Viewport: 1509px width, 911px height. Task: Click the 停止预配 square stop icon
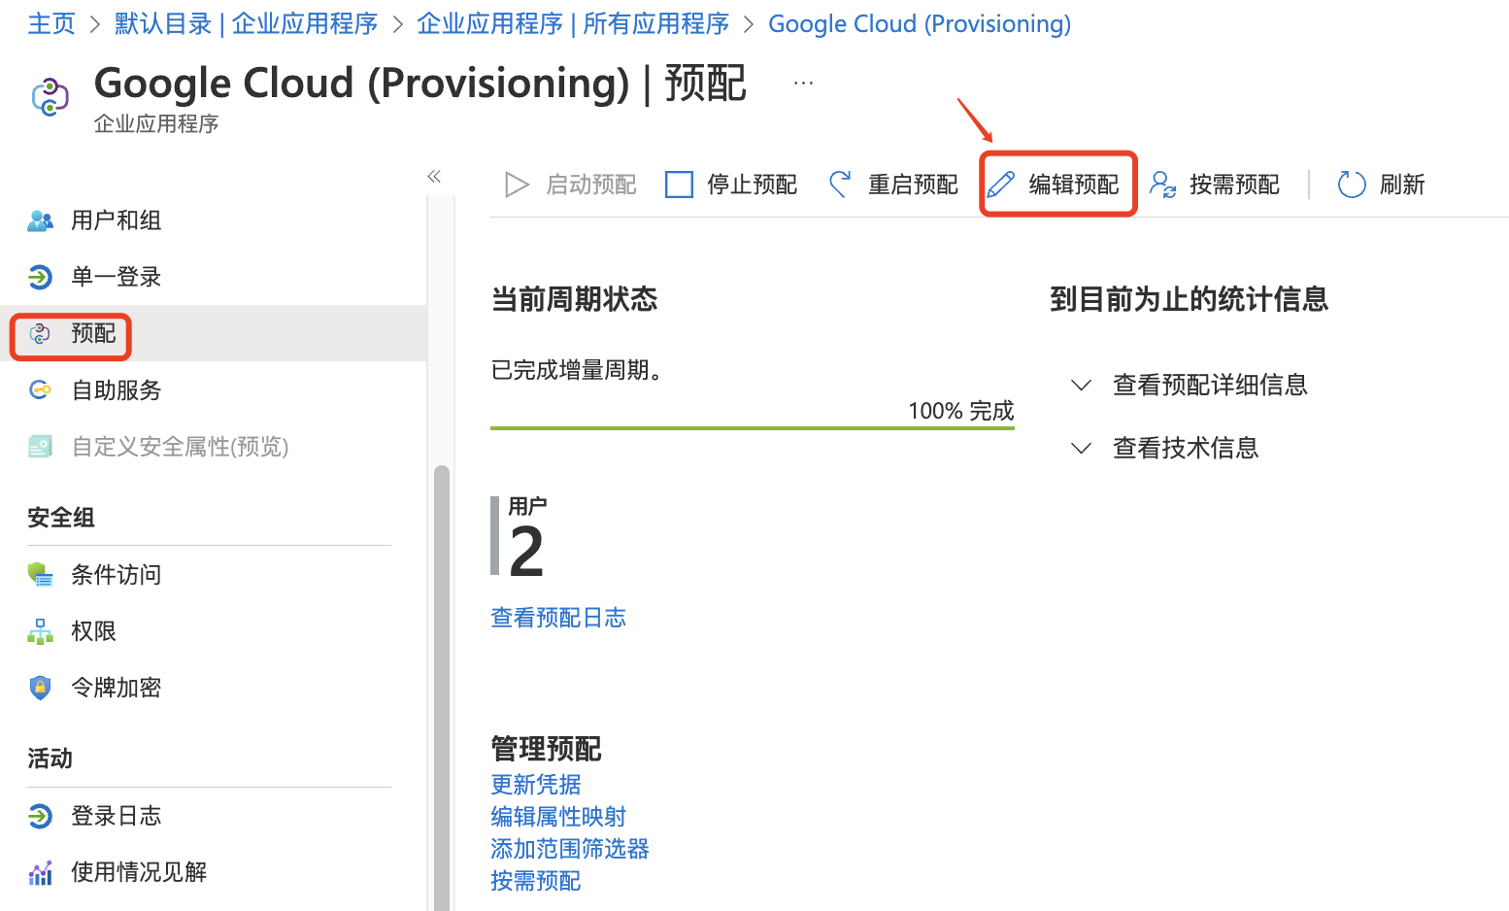(x=679, y=185)
